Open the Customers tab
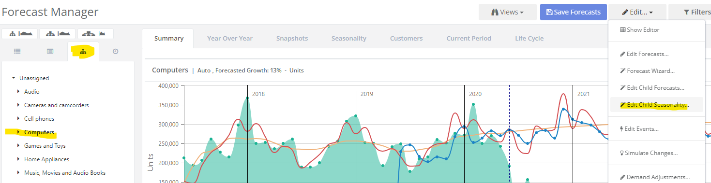The height and width of the screenshot is (183, 711). pos(406,38)
